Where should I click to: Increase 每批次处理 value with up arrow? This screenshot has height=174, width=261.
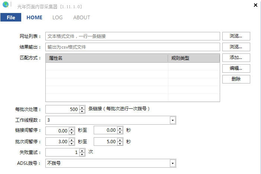pyautogui.click(x=82, y=108)
